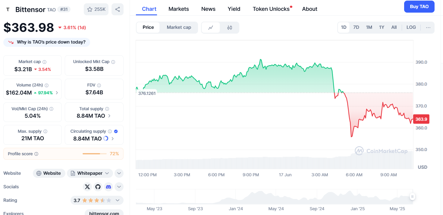Open the bittensor.com explorer link

coord(104,213)
